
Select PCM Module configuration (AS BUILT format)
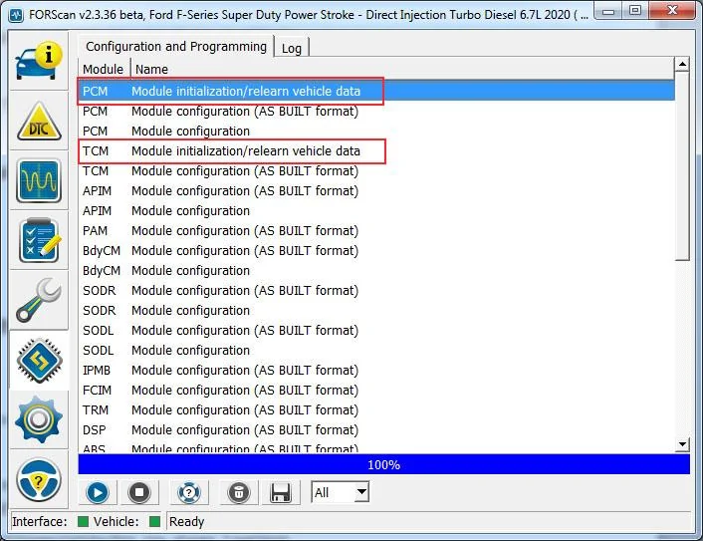(376, 112)
